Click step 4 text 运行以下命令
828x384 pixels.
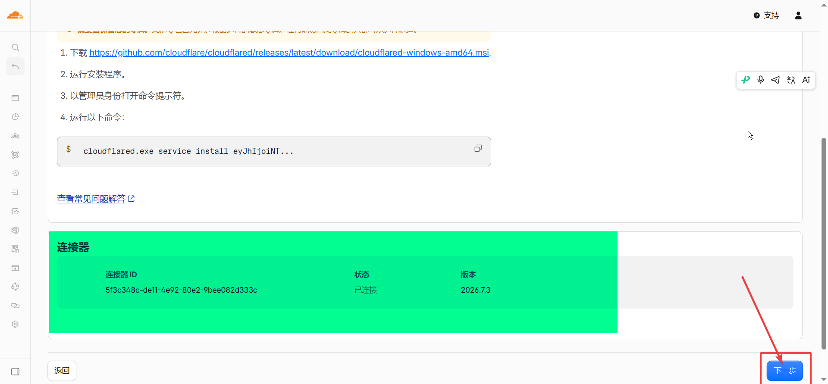pos(97,117)
